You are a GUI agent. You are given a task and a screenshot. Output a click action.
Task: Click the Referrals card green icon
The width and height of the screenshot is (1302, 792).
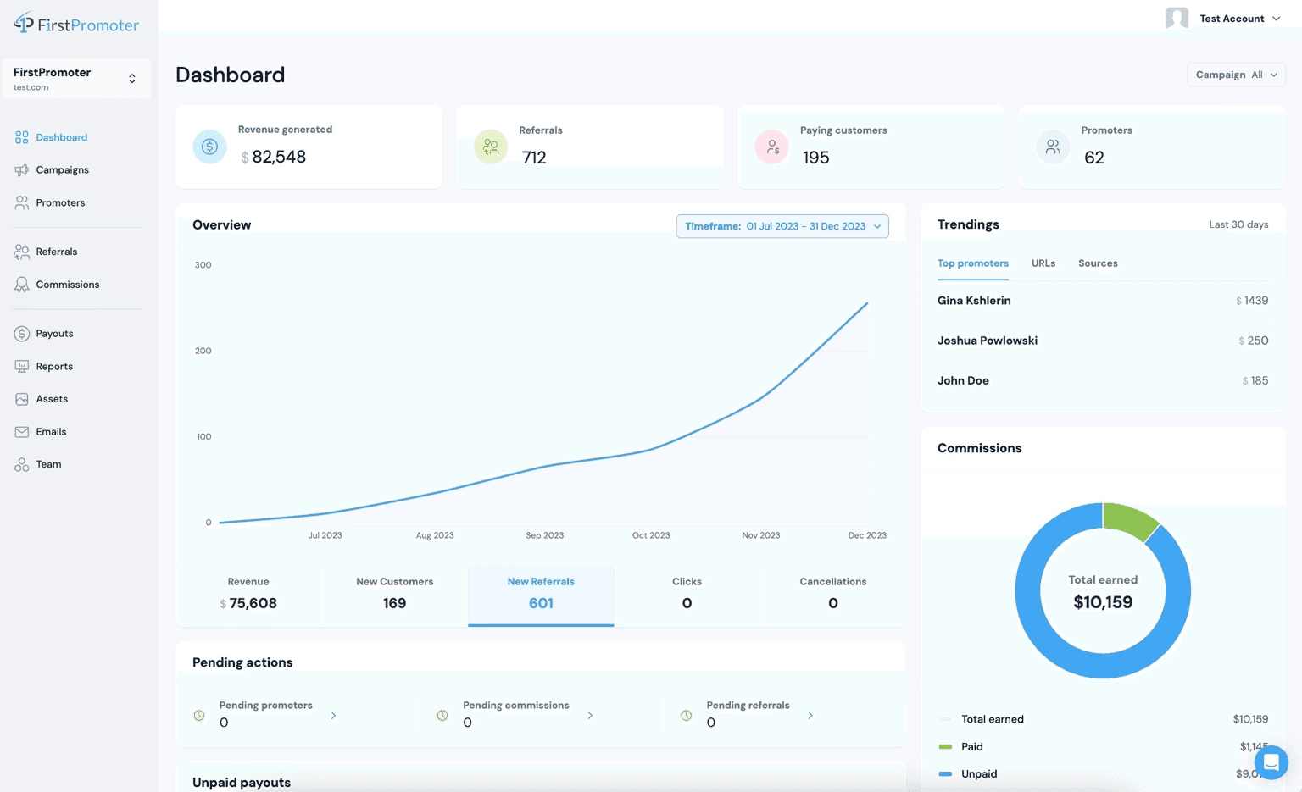(x=491, y=147)
